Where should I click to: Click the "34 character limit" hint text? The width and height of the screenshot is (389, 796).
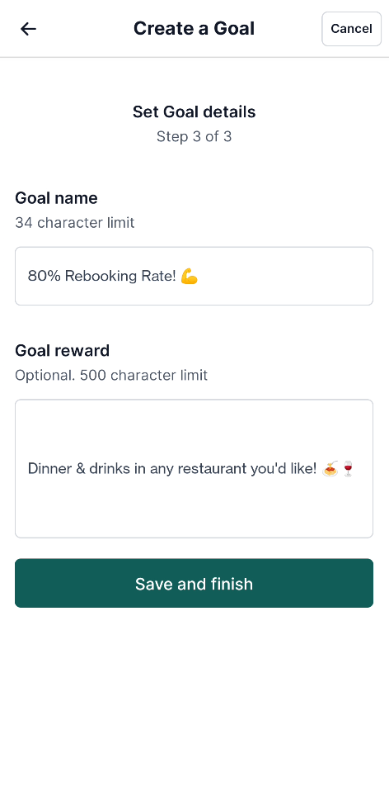pyautogui.click(x=74, y=222)
